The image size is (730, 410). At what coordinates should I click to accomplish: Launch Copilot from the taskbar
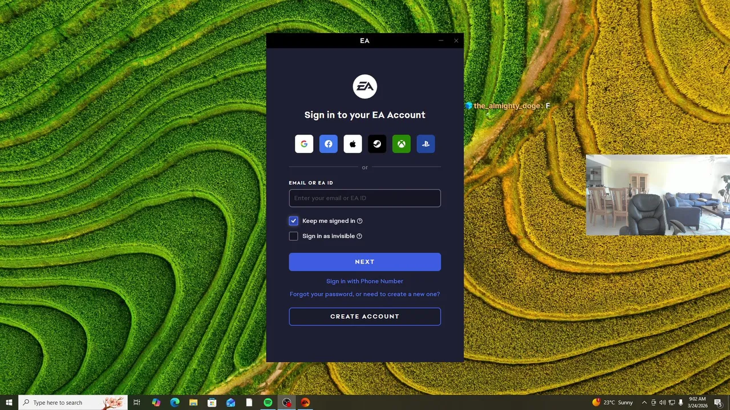tap(156, 403)
